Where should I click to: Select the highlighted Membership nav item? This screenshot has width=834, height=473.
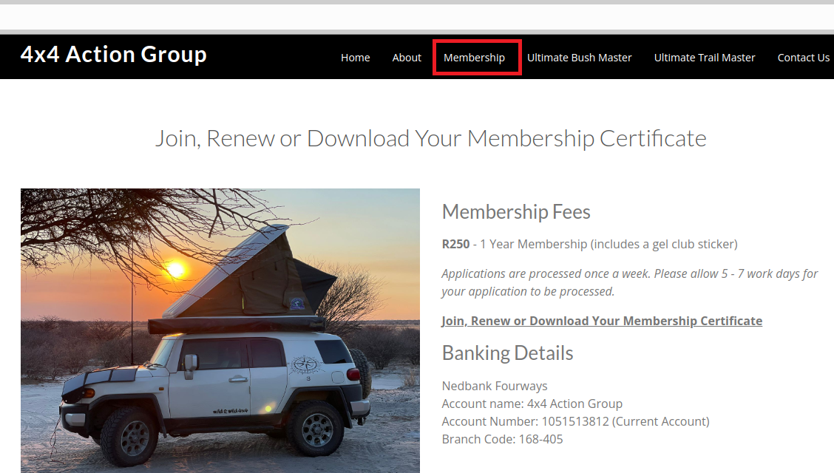474,58
